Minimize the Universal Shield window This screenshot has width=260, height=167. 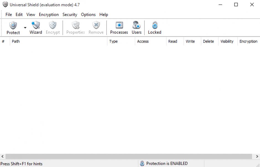(220, 5)
